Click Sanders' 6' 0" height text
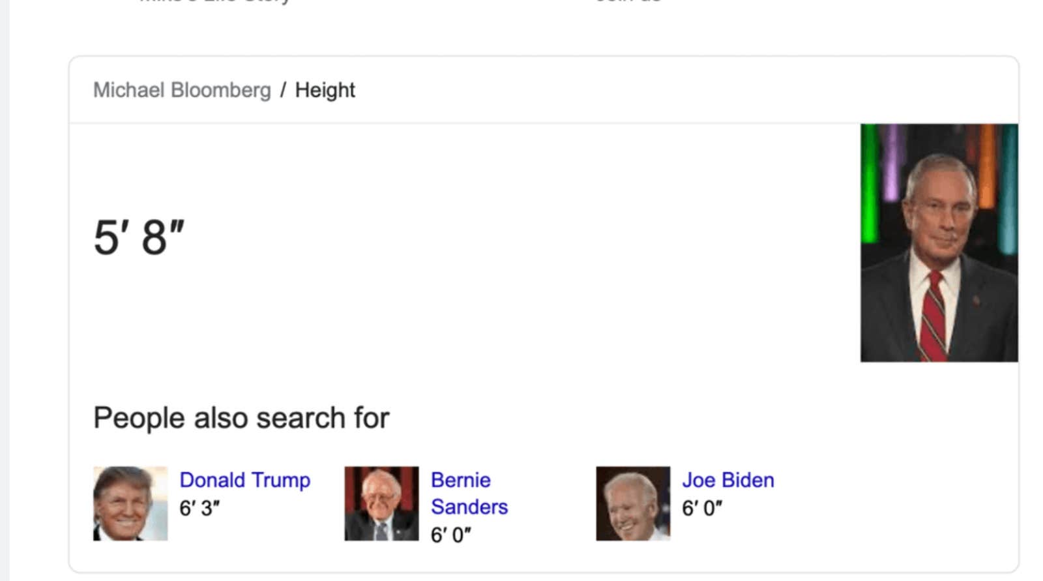Viewport: 1043px width, 581px height. 452,534
